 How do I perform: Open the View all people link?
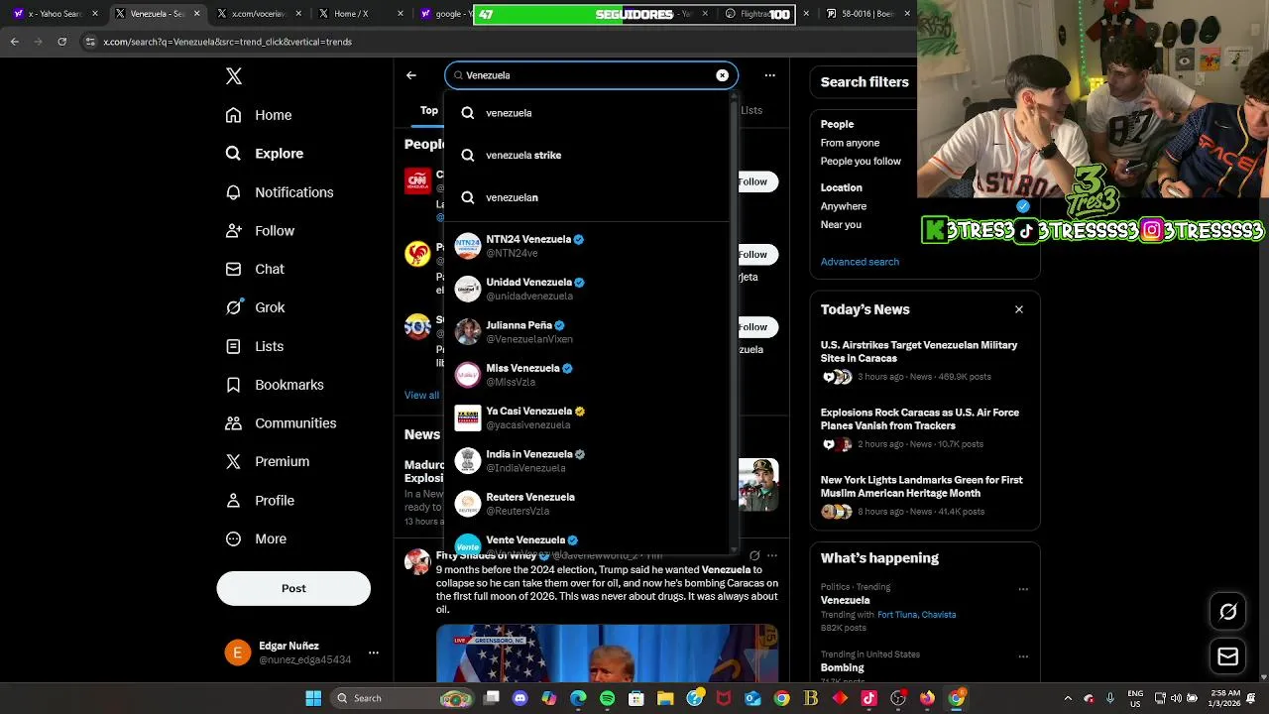pos(422,395)
